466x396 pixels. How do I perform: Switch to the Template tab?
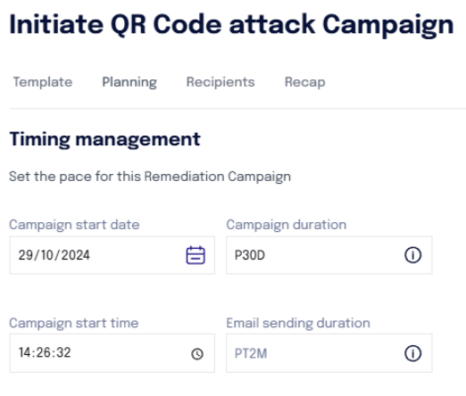43,82
